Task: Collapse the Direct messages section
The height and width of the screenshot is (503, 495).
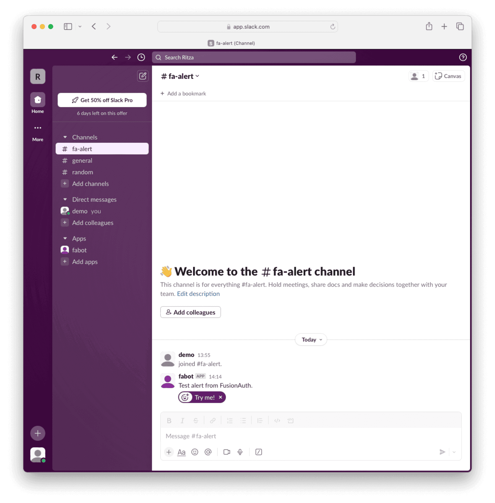Action: 65,199
